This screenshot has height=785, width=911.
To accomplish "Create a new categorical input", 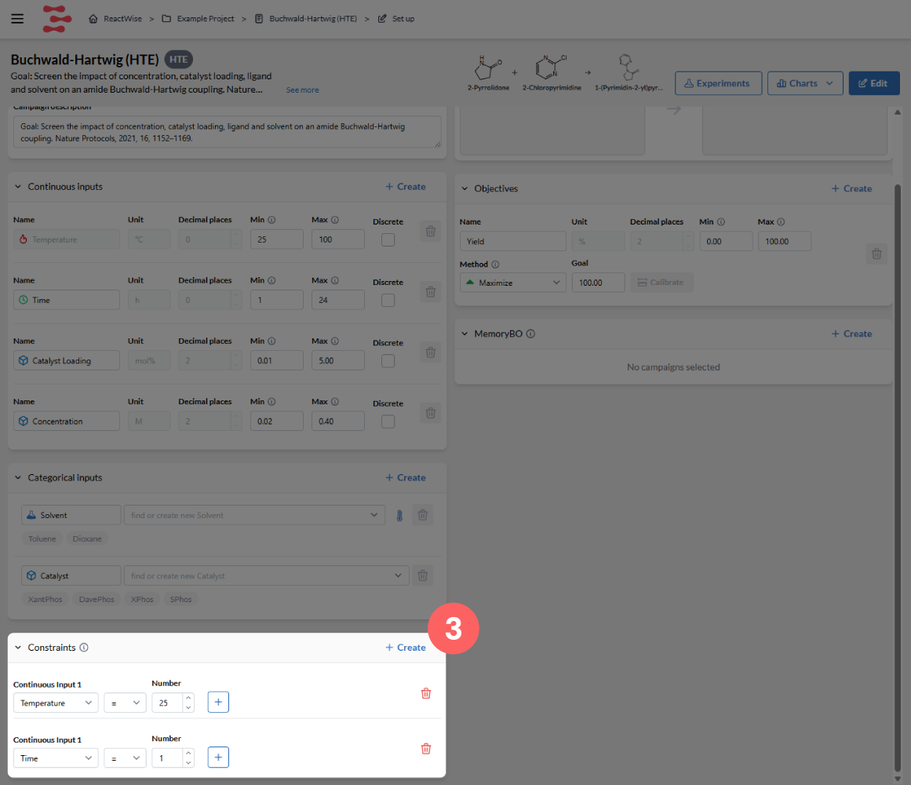I will coord(406,477).
